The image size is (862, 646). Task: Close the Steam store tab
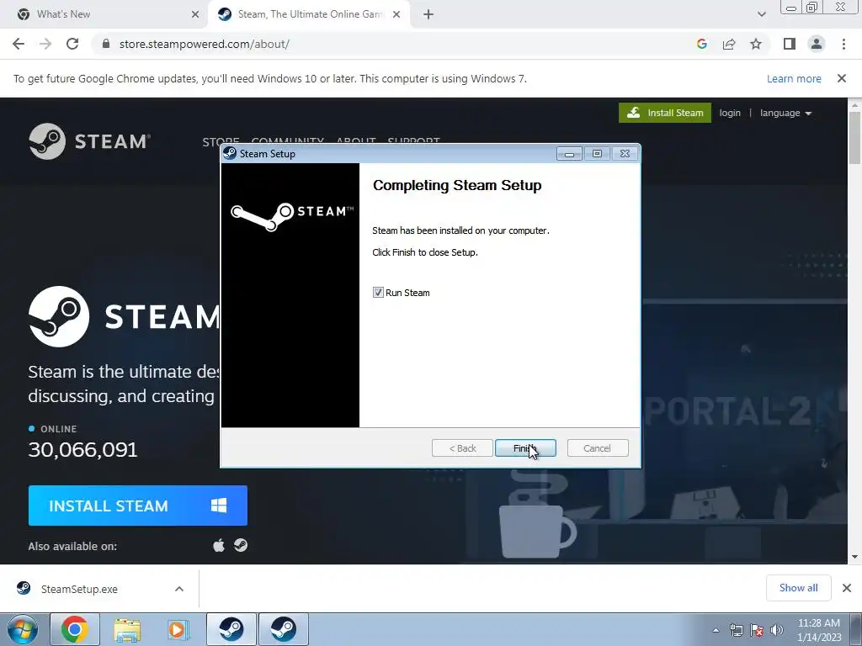pyautogui.click(x=396, y=14)
